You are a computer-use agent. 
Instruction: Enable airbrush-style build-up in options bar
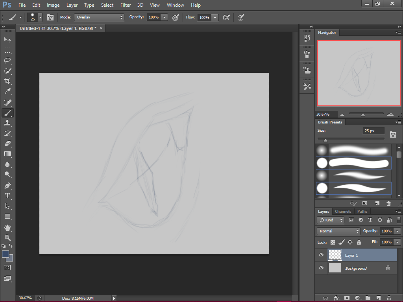[241, 17]
